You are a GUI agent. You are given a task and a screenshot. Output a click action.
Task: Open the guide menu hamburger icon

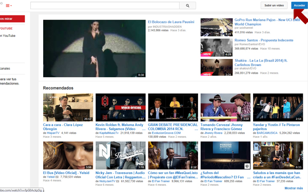(9, 6)
